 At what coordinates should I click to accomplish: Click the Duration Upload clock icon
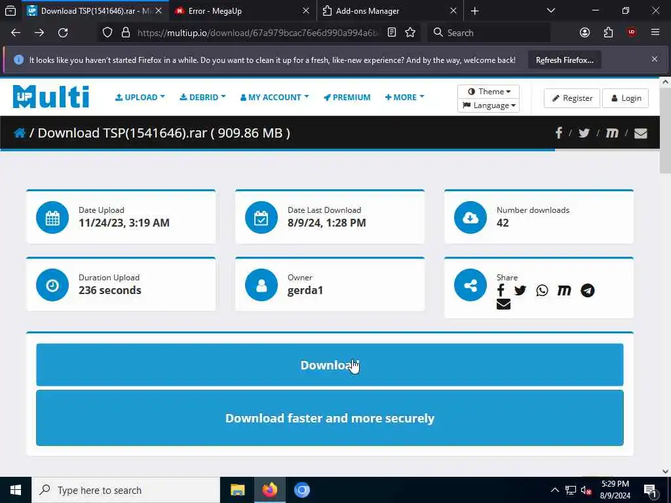click(52, 286)
